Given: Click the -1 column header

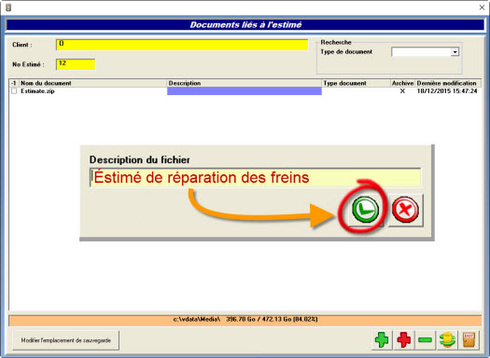Looking at the screenshot, I should click(14, 83).
